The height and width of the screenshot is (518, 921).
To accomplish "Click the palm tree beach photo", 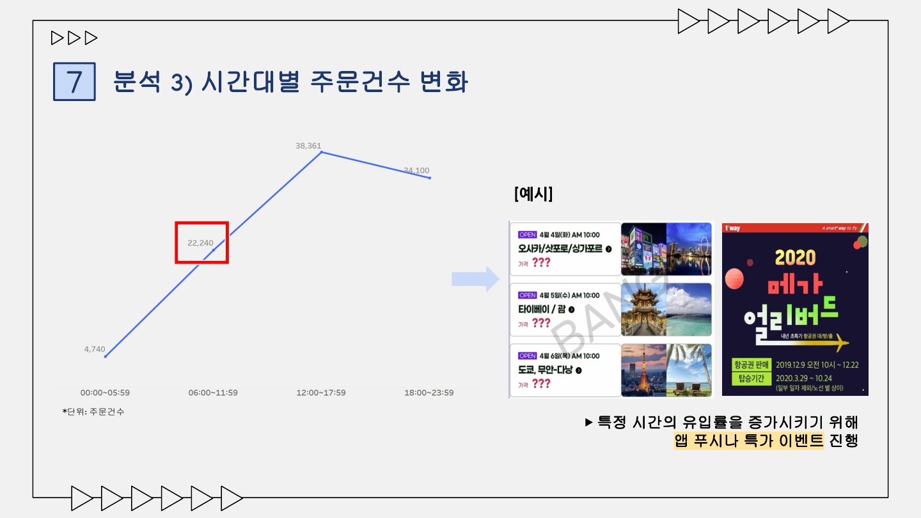I will point(689,370).
